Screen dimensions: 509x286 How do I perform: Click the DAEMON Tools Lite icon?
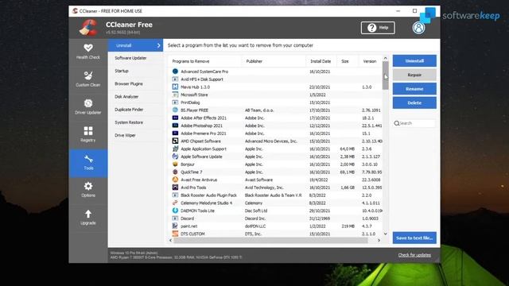[x=175, y=211]
